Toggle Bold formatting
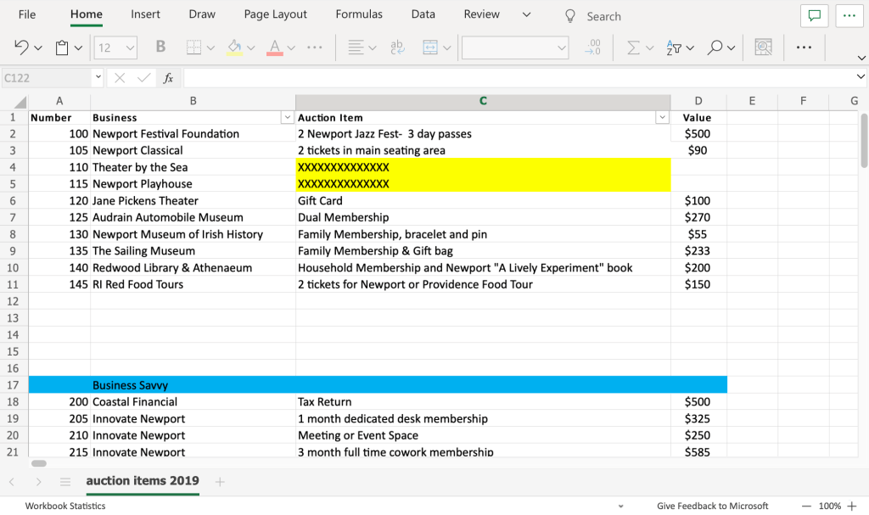This screenshot has height=515, width=869. 161,48
